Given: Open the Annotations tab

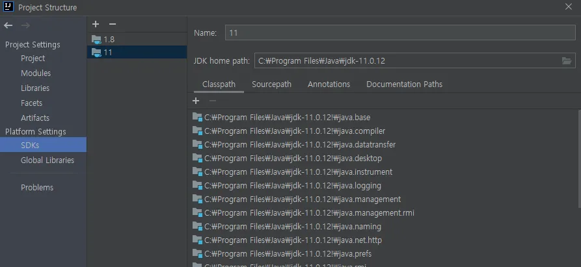Looking at the screenshot, I should click(x=329, y=84).
